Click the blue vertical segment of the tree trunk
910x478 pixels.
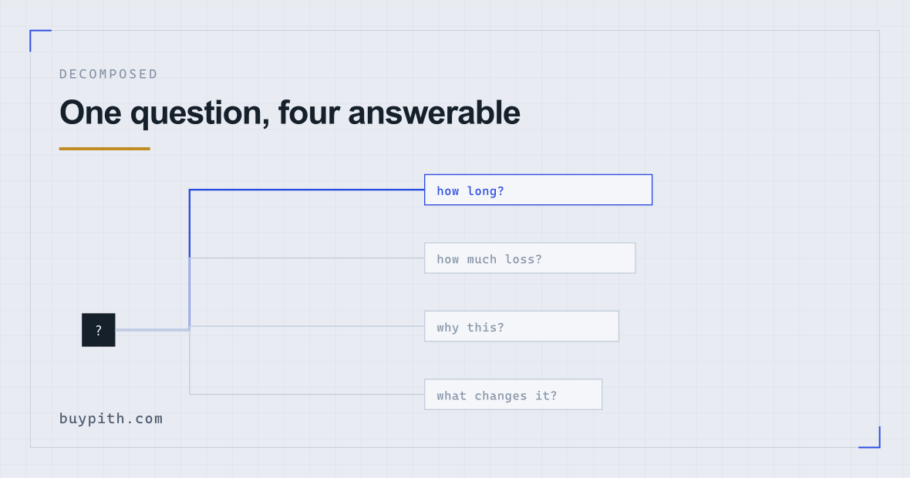tap(190, 224)
